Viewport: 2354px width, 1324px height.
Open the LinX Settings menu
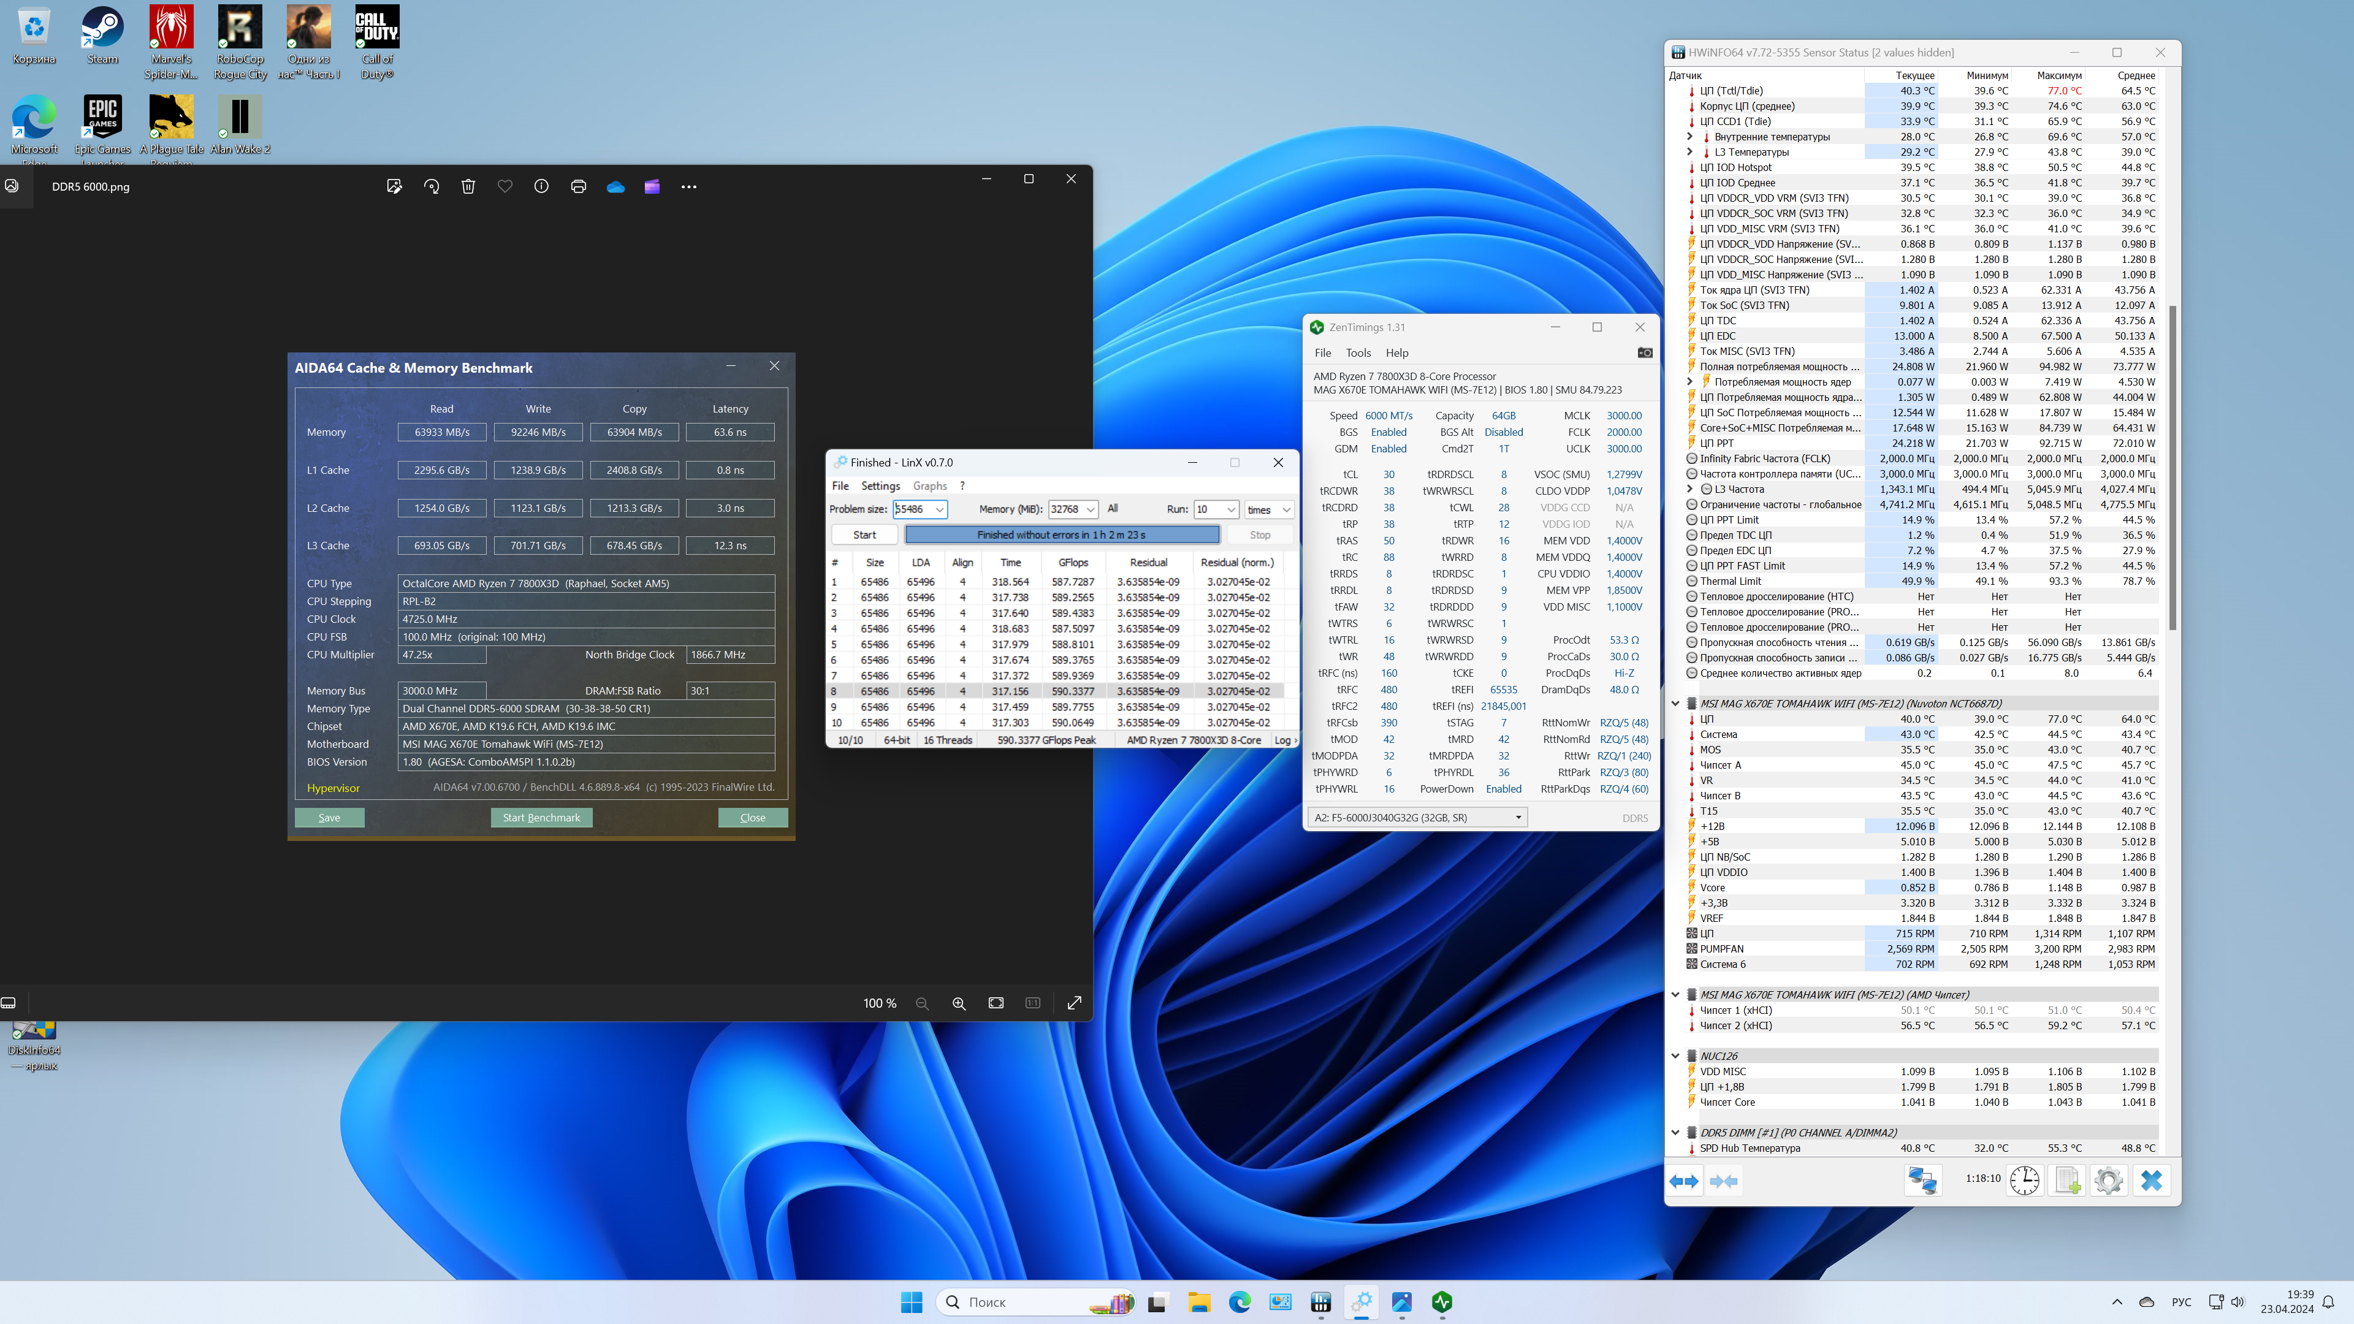click(880, 486)
